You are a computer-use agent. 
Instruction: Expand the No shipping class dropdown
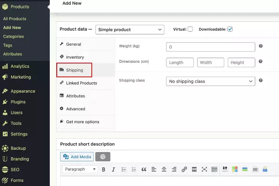coord(210,81)
